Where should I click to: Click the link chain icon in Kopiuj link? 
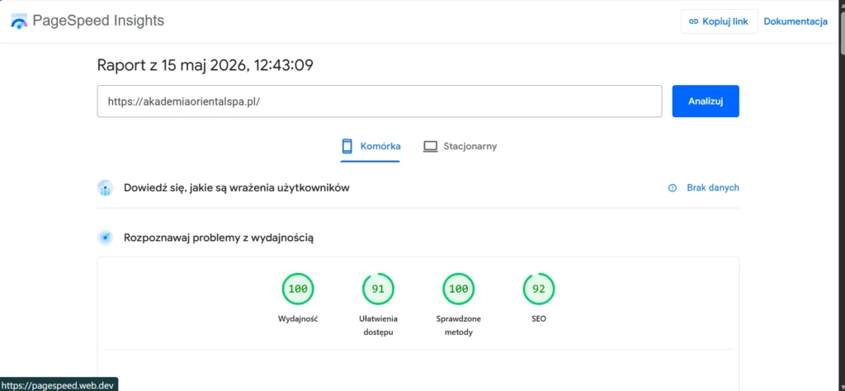point(693,21)
